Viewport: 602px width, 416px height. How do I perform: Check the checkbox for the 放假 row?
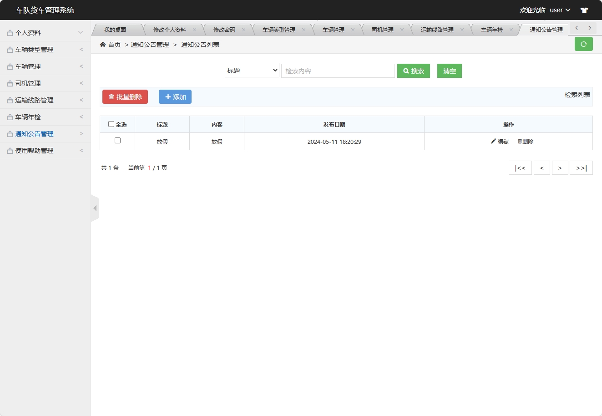(117, 141)
